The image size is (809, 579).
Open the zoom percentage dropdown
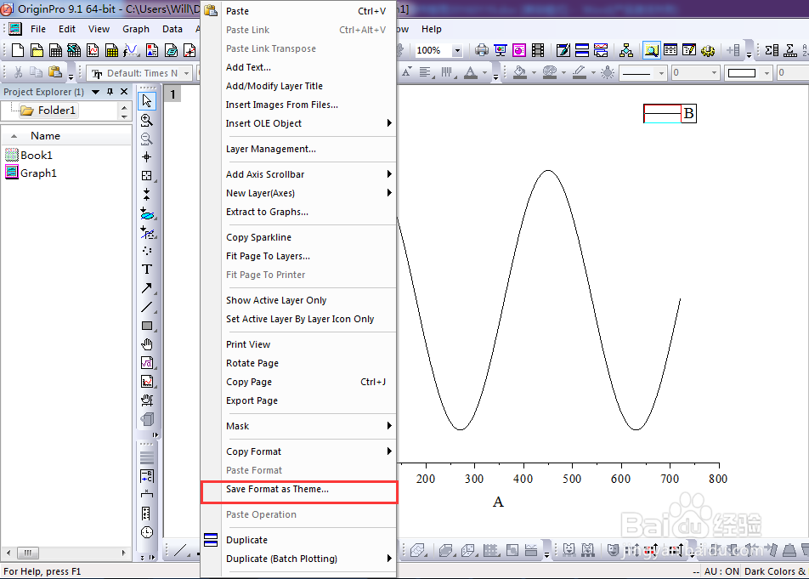coord(457,50)
